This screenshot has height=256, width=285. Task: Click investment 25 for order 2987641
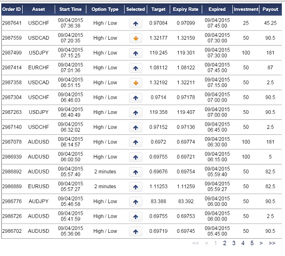click(x=246, y=23)
